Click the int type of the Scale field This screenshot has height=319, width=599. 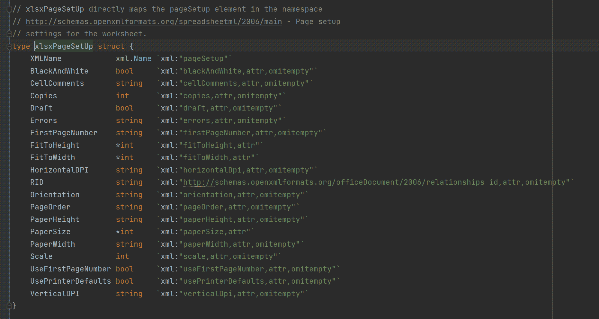click(122, 257)
